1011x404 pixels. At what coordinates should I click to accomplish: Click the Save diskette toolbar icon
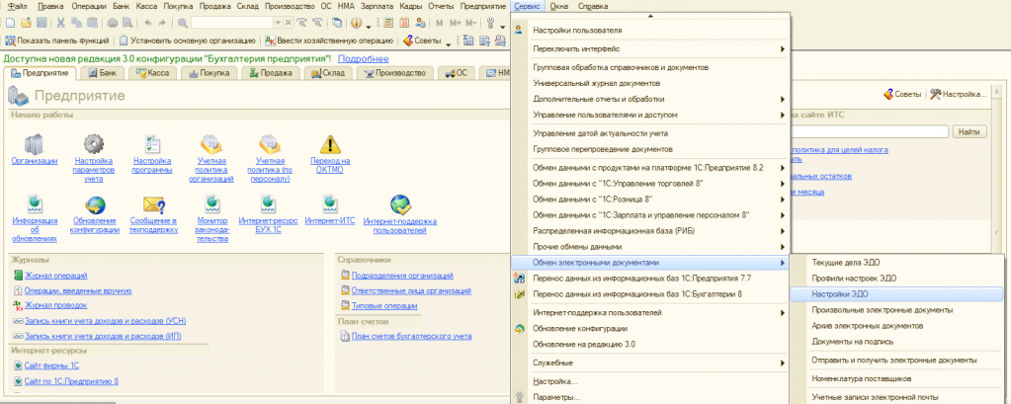(42, 23)
